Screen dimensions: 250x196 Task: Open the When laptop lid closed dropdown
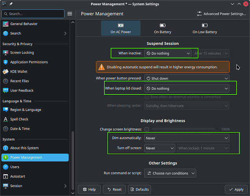tap(187, 89)
